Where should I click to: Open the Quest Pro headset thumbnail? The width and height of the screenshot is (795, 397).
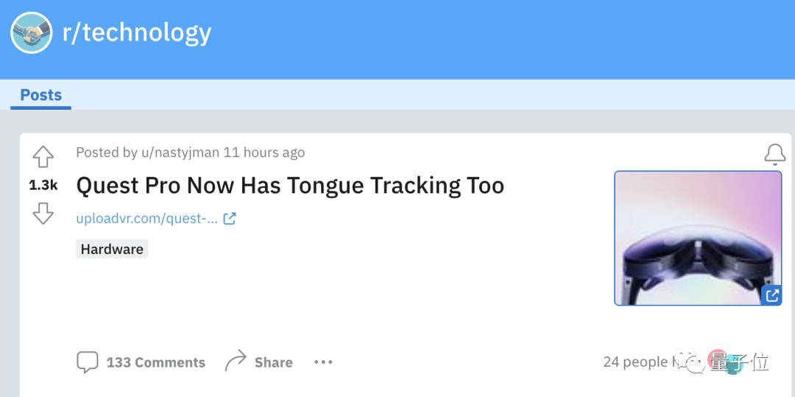(697, 237)
